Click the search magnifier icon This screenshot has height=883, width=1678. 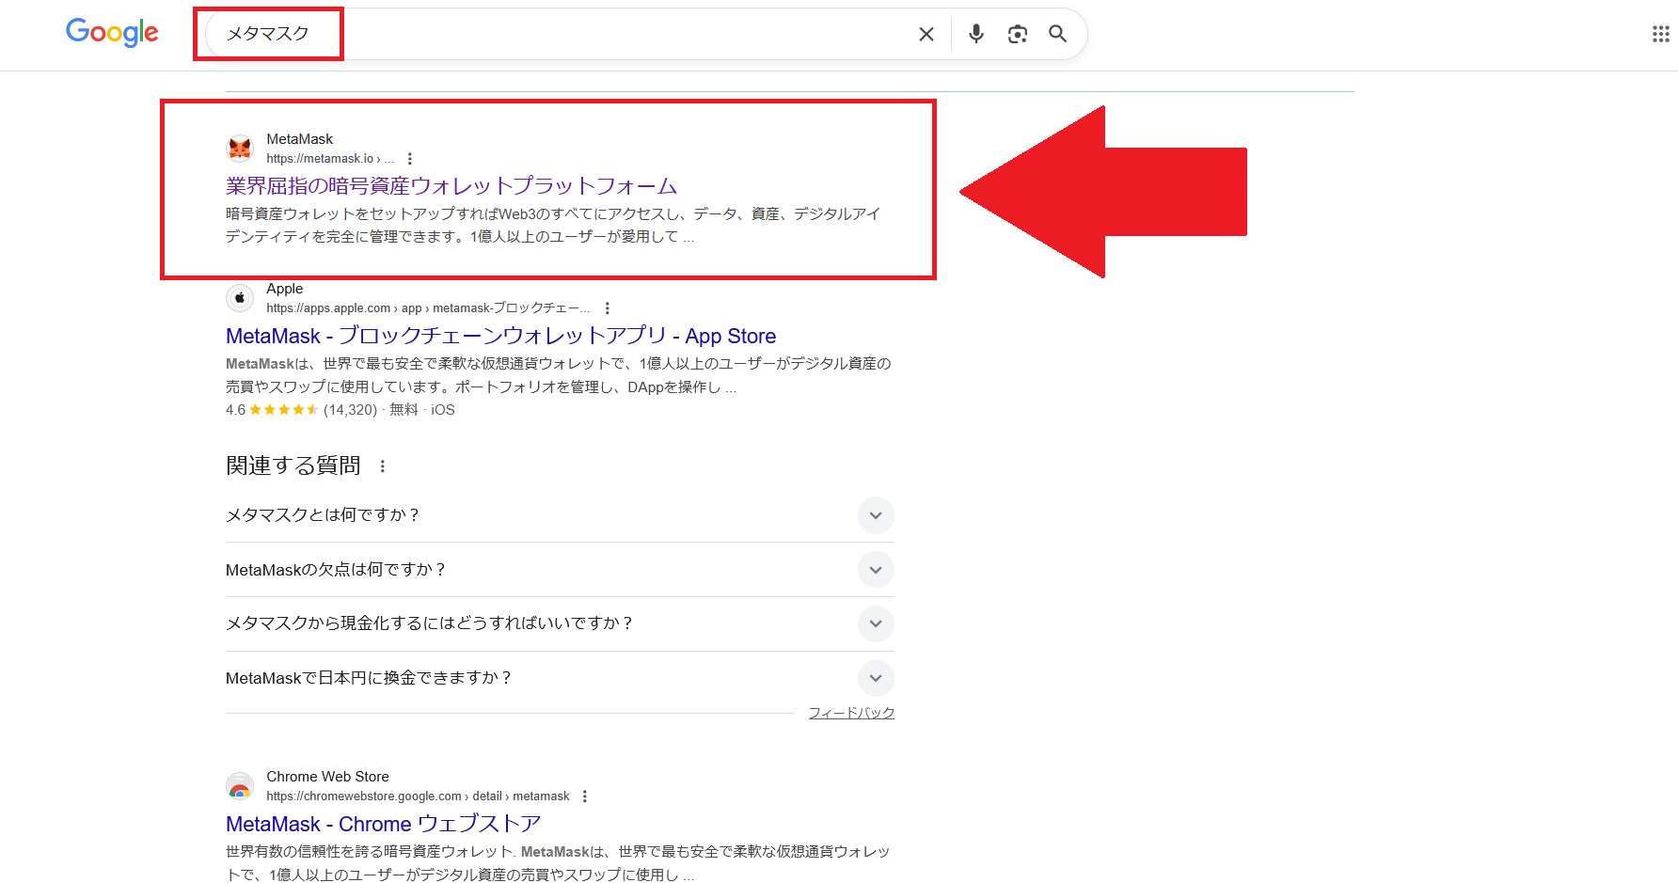[1057, 34]
